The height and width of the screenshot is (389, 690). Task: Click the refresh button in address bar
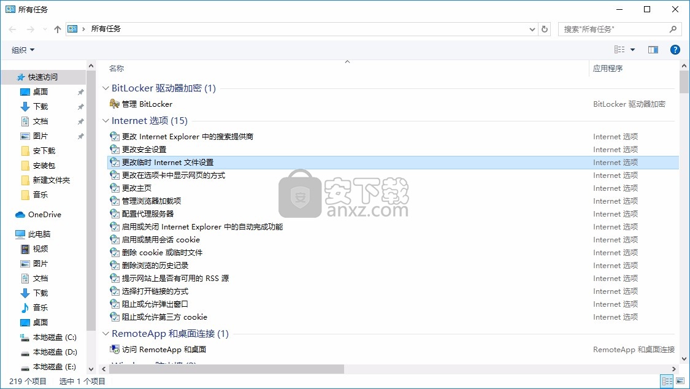pyautogui.click(x=545, y=29)
